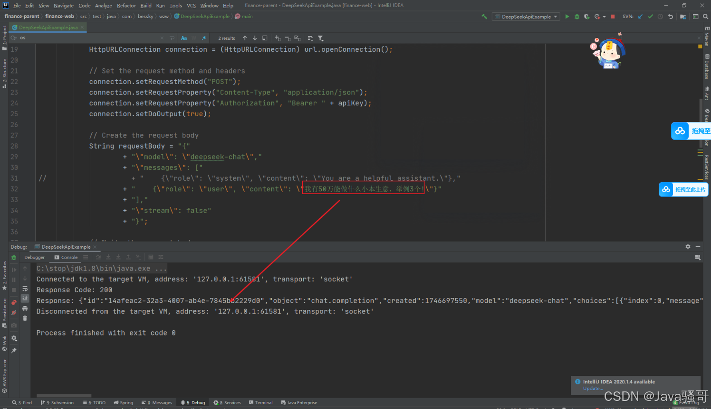
Task: Open the Refactor menu
Action: [x=126, y=6]
